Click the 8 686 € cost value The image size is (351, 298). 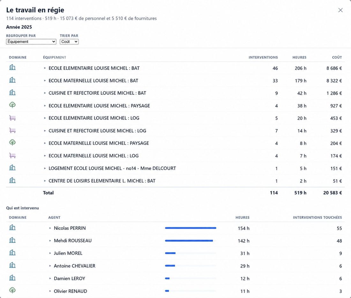(334, 68)
